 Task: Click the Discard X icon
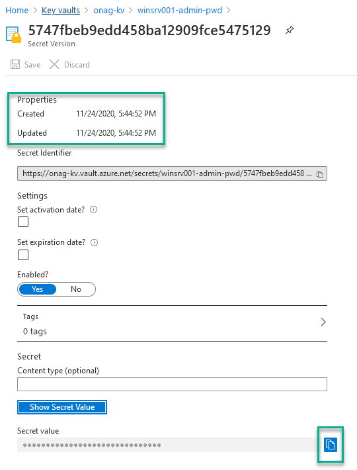(54, 64)
